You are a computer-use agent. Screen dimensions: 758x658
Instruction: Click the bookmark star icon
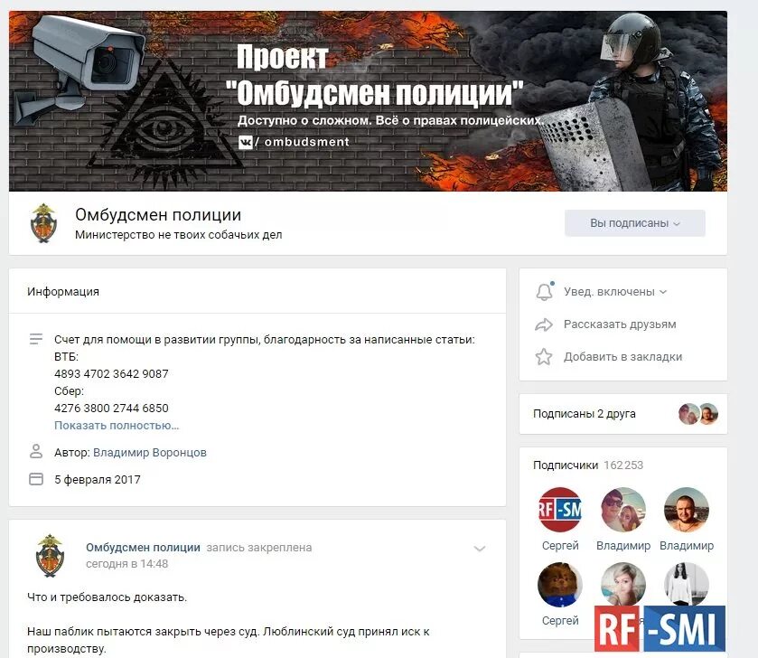pyautogui.click(x=544, y=357)
